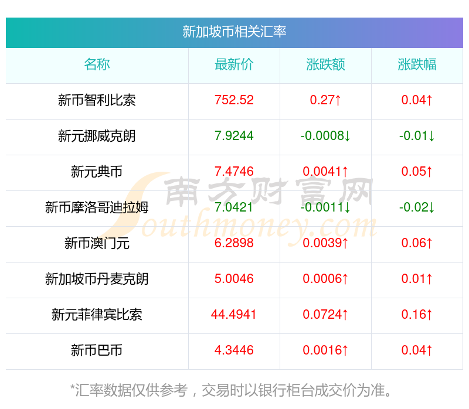469x409 pixels.
Task: Click the latest price 752.52
Action: (x=234, y=100)
